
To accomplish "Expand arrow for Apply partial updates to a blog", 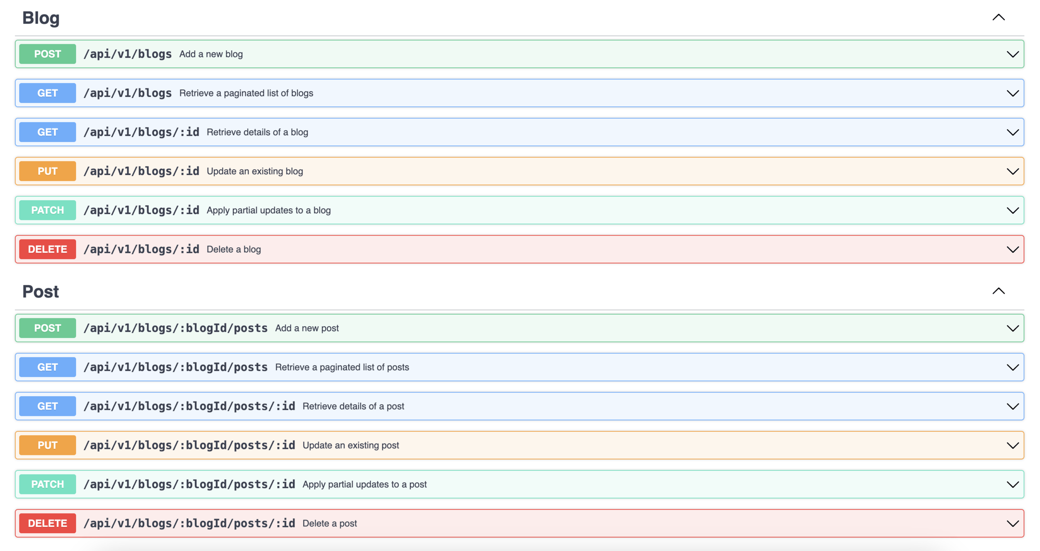I will [x=1012, y=211].
